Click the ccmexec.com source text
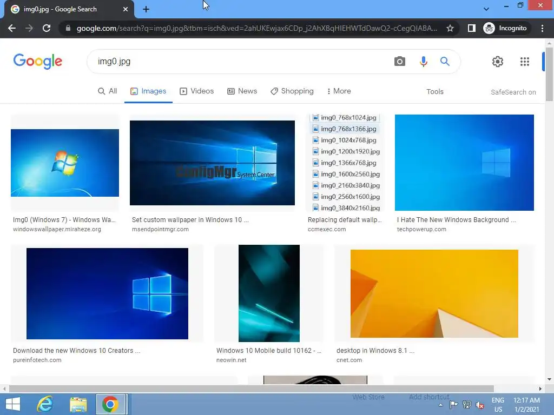 tap(326, 229)
